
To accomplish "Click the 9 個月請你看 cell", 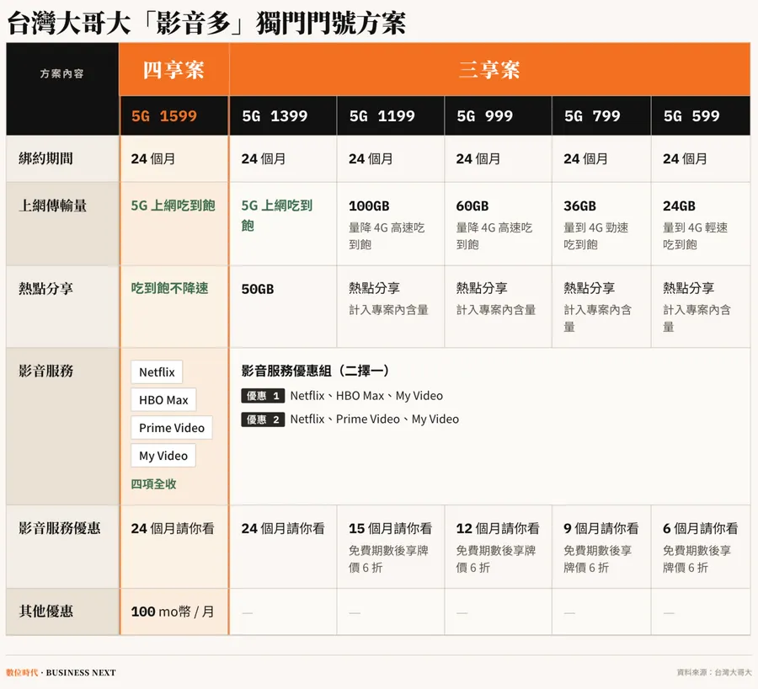I will coord(601,547).
